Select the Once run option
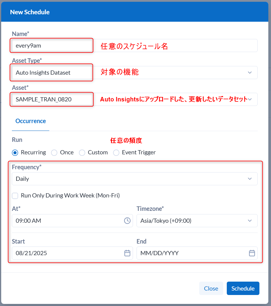This screenshot has width=271, height=306. tap(54, 153)
